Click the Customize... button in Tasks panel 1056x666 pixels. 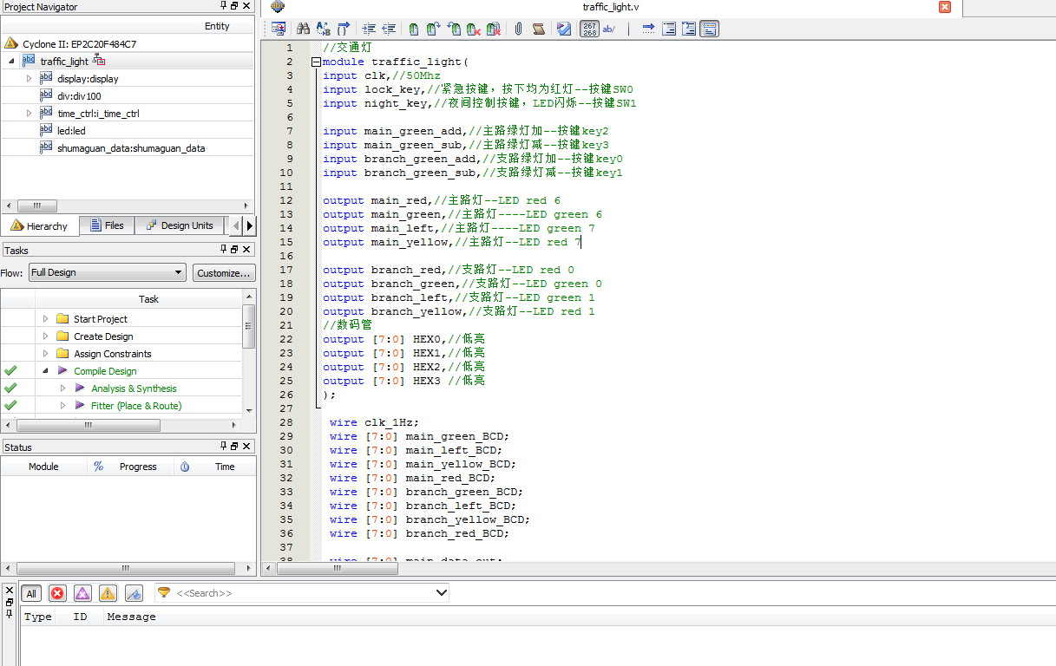[x=224, y=271]
